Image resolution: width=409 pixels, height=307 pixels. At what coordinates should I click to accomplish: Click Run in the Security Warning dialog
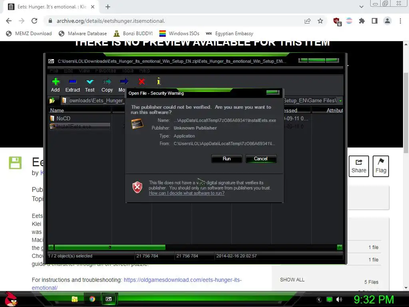pyautogui.click(x=227, y=159)
